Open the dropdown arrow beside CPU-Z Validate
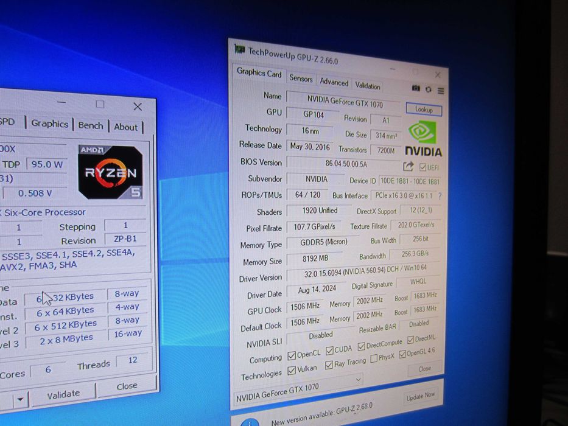Screen dimensions: 568x426 point(21,400)
